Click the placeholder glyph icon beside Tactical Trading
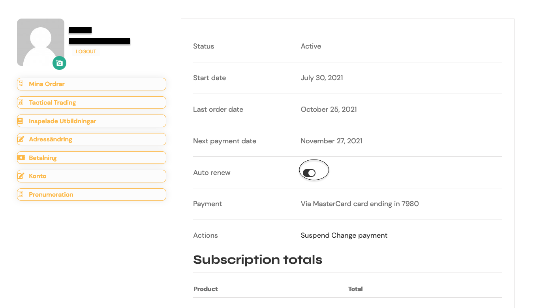Viewport: 554px width, 308px height. (x=20, y=102)
